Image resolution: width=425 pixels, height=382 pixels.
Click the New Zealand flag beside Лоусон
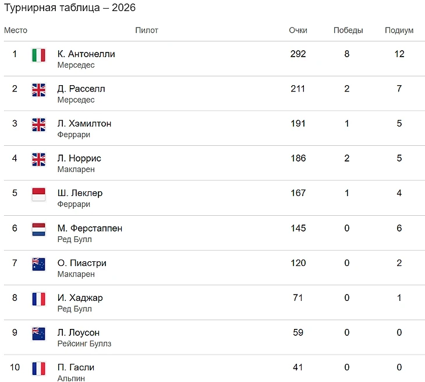pos(38,334)
